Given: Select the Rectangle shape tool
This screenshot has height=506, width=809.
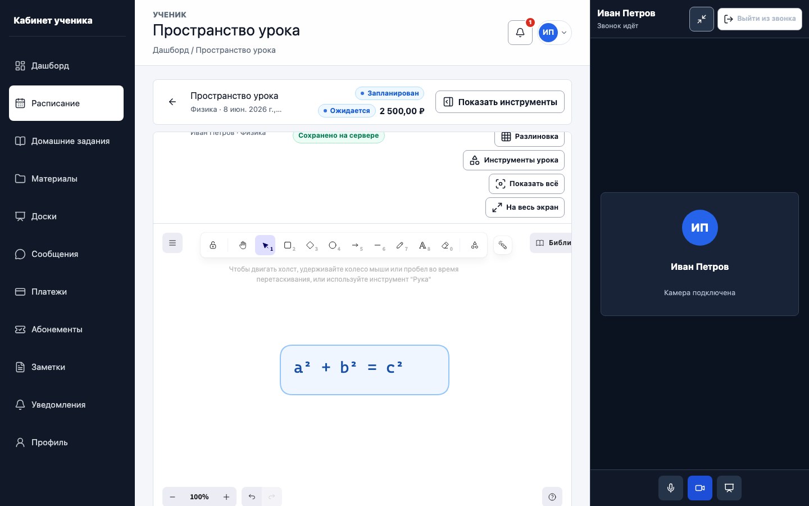Looking at the screenshot, I should [x=288, y=245].
